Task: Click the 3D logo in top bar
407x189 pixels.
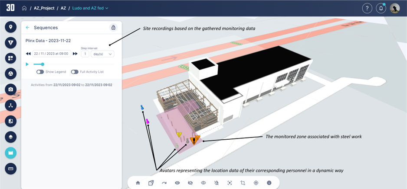Action: [x=10, y=8]
